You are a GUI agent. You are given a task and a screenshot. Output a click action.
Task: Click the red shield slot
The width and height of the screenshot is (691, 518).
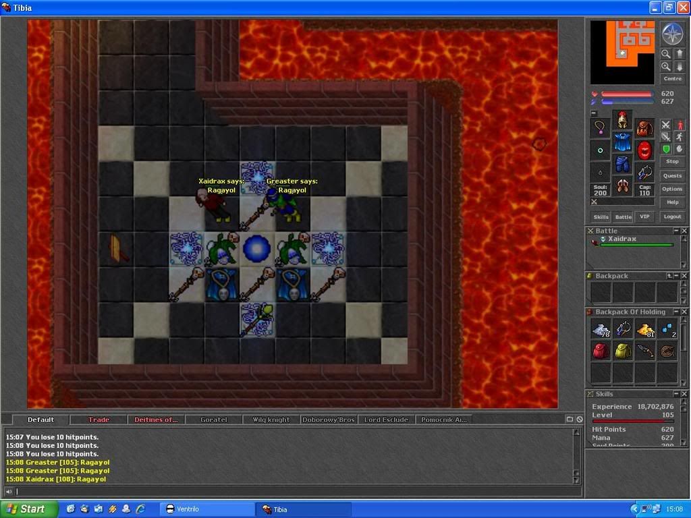(644, 150)
